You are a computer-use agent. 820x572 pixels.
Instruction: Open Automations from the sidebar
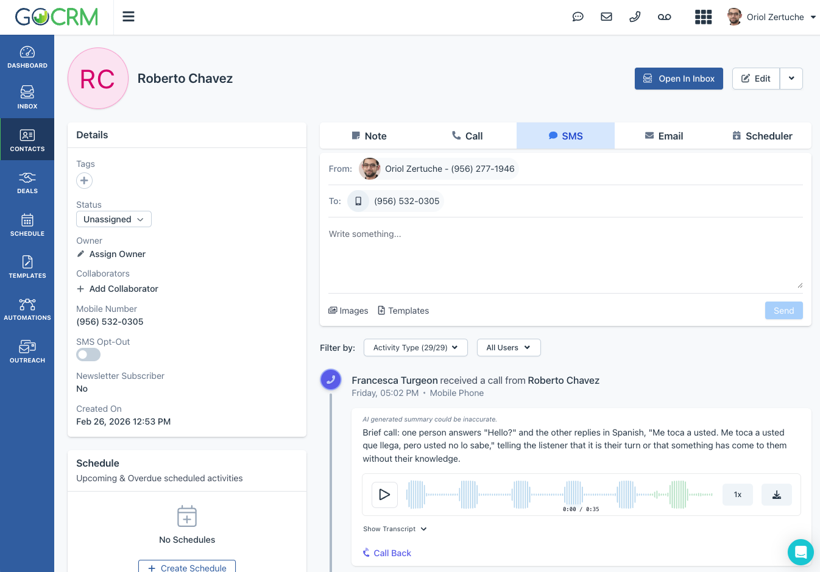pos(27,309)
